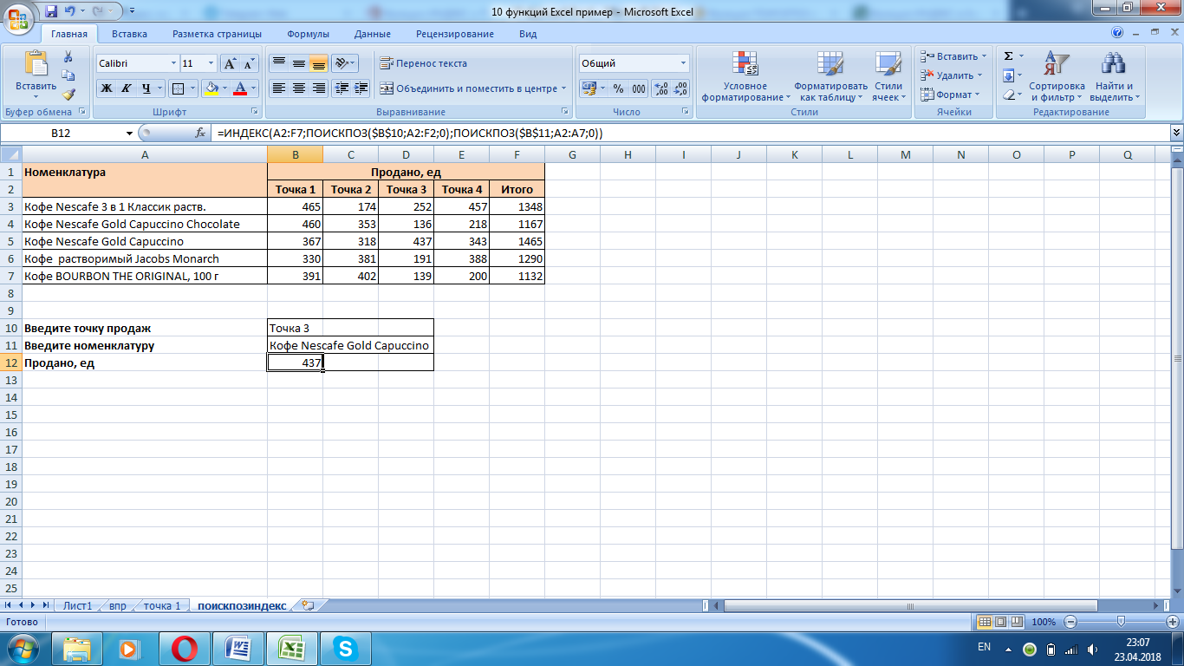Apply accounting number format icon

click(x=589, y=88)
